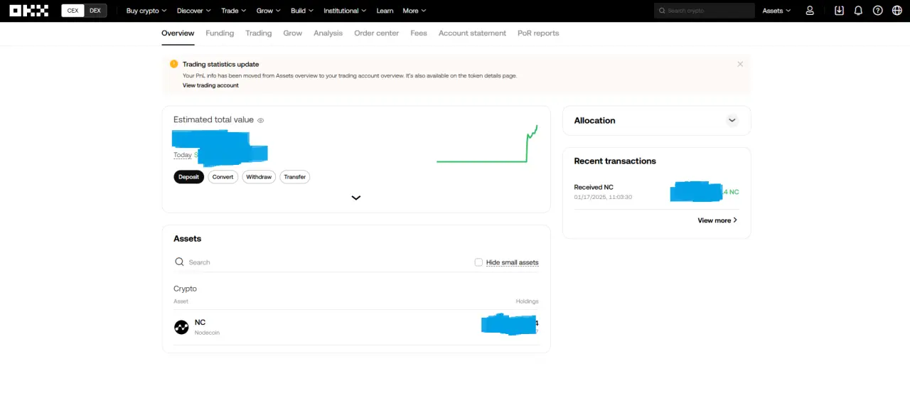Focus the Assets search field

[x=355, y=262]
